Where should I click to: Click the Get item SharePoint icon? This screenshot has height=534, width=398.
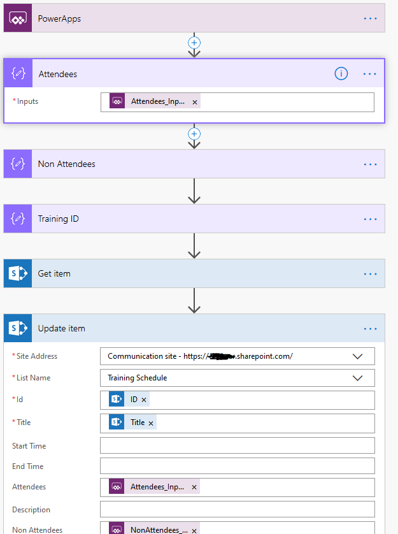(17, 273)
